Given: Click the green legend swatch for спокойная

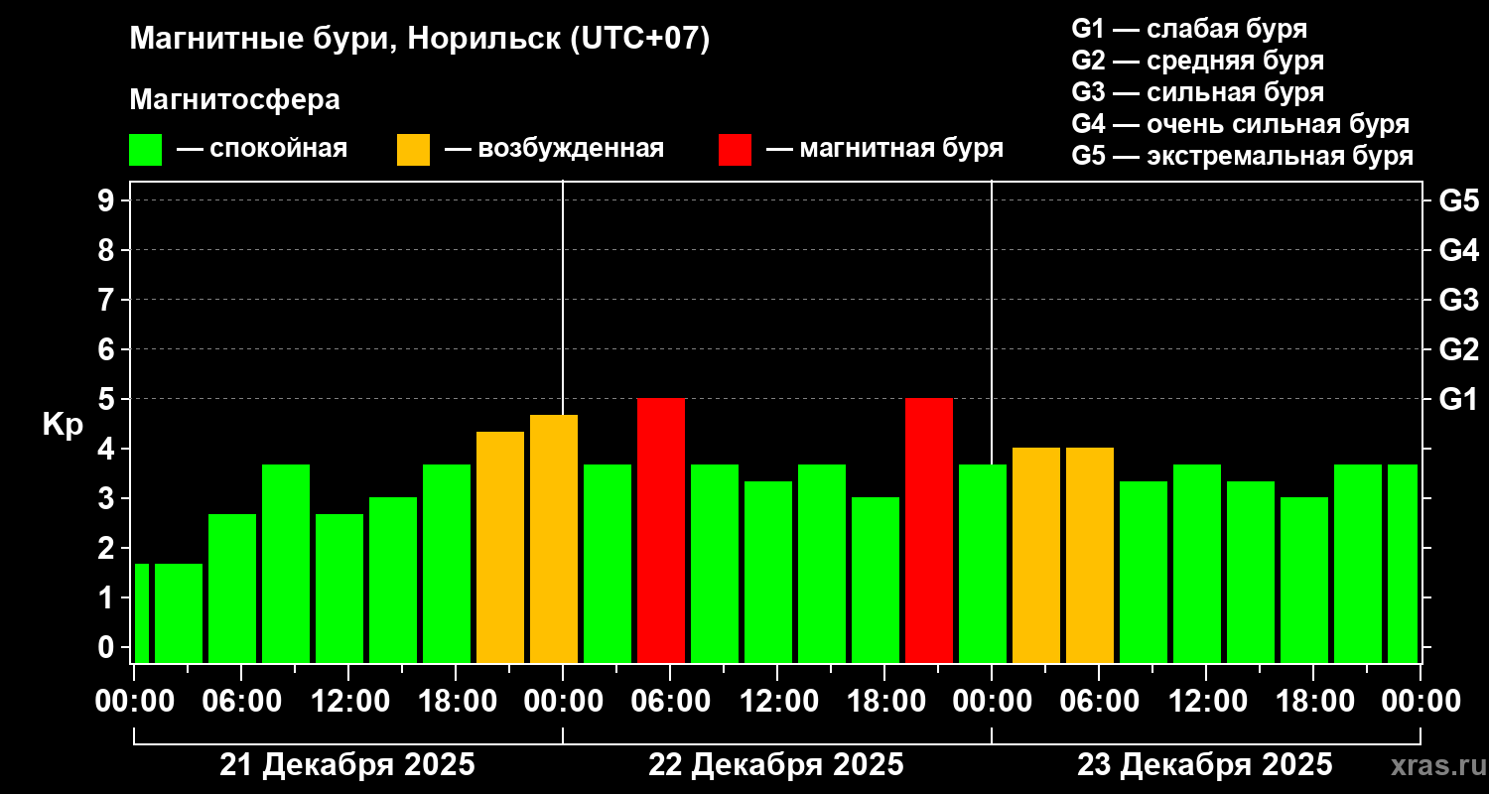Looking at the screenshot, I should pos(145,150).
